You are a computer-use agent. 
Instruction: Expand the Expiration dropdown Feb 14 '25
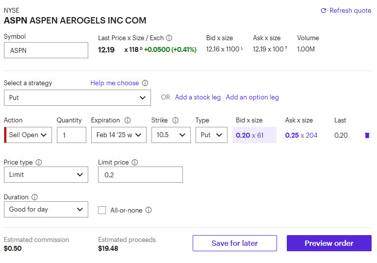coord(119,135)
